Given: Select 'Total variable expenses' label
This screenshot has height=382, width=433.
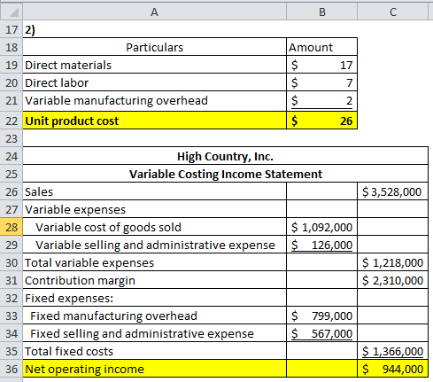Looking at the screenshot, I should pos(154,262).
